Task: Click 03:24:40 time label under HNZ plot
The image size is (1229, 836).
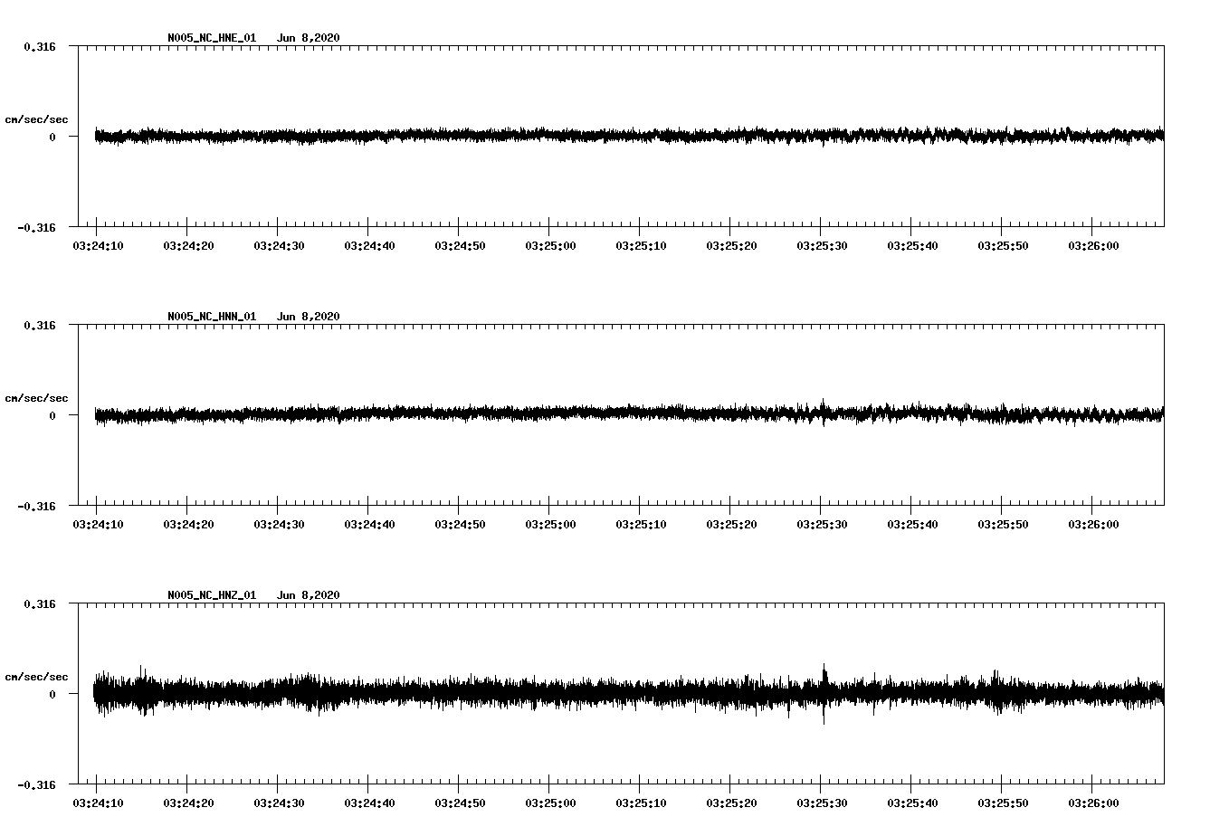Action: click(x=369, y=803)
